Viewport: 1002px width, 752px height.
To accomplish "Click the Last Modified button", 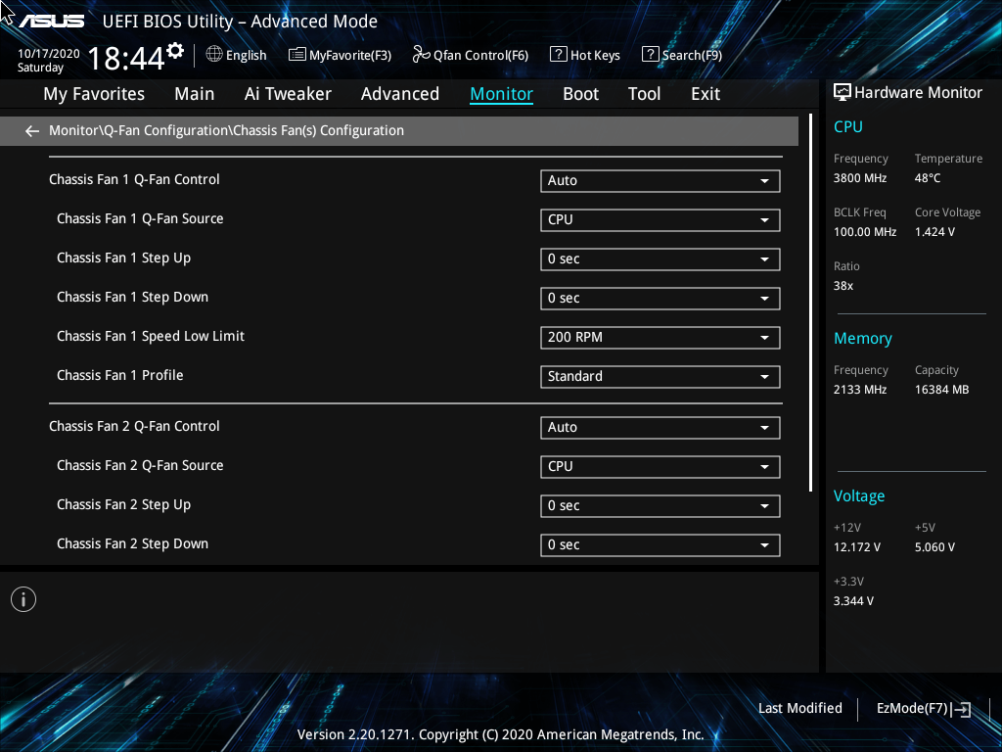I will point(800,709).
